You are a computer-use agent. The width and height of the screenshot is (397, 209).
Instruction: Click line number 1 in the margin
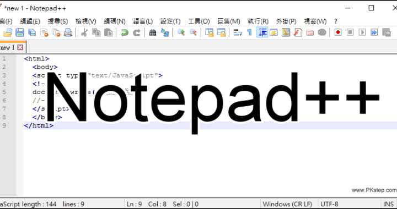(x=4, y=59)
